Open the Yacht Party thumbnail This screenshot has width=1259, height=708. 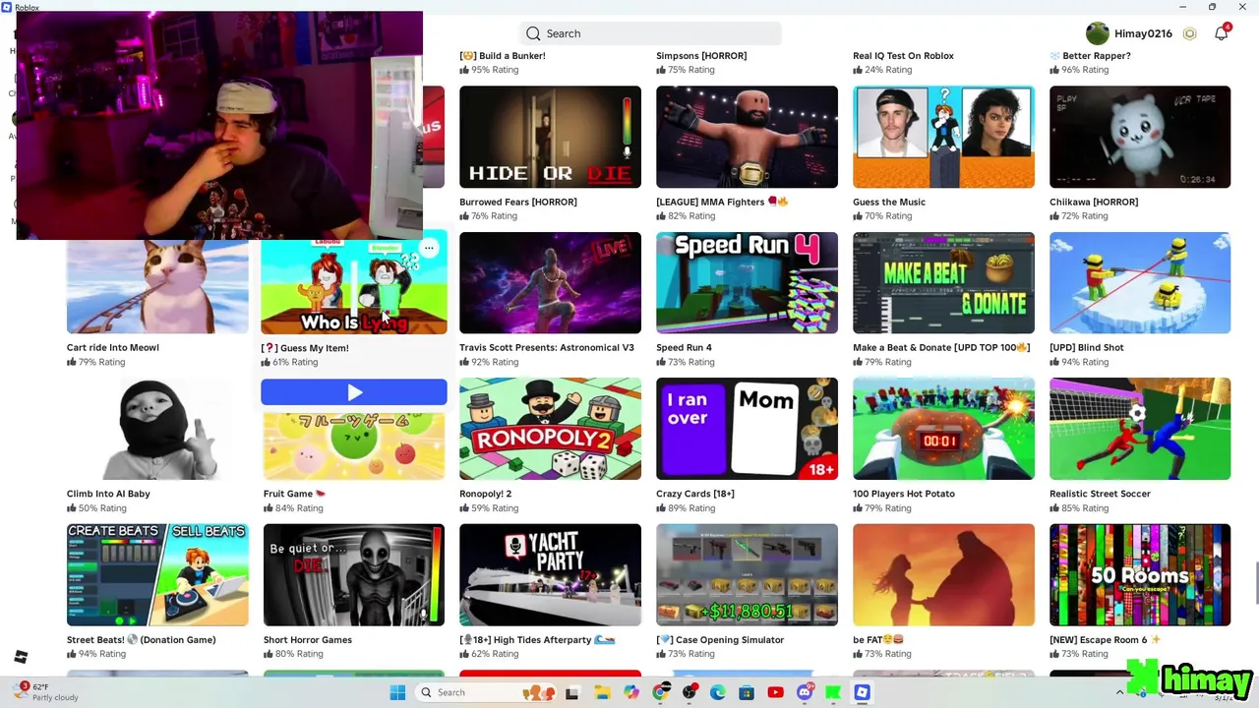point(550,575)
